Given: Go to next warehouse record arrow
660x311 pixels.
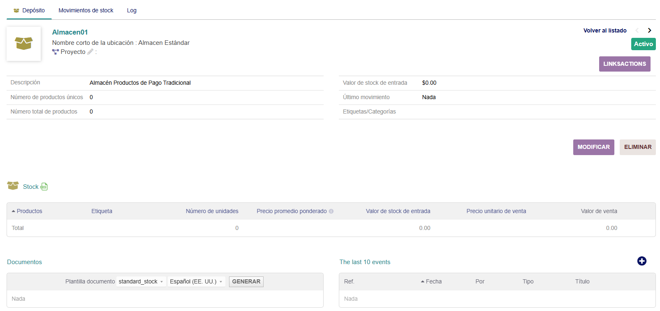Looking at the screenshot, I should tap(650, 30).
